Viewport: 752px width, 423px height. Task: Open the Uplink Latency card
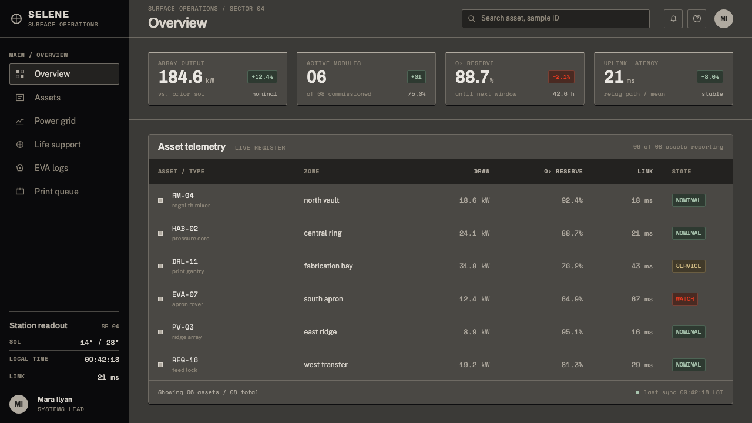[663, 79]
